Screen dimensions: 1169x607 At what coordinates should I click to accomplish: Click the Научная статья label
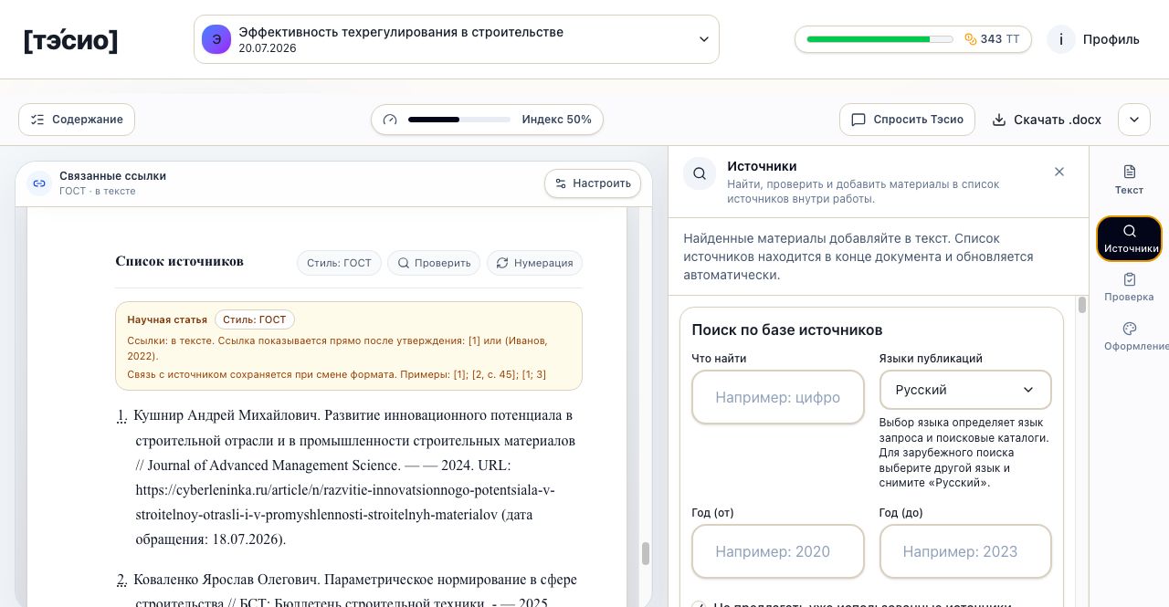(x=167, y=319)
